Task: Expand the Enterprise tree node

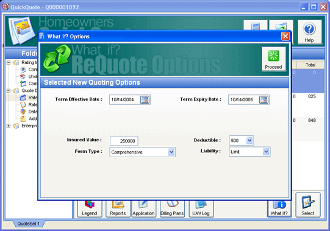Action: [x=9, y=126]
